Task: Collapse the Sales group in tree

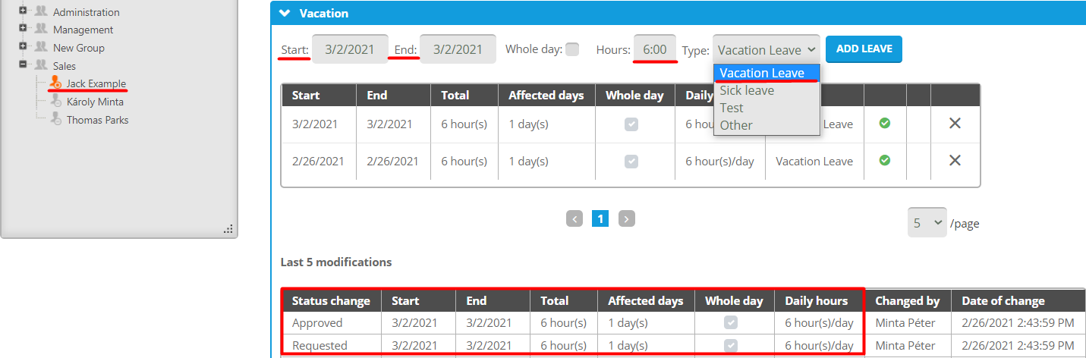Action: pyautogui.click(x=24, y=65)
